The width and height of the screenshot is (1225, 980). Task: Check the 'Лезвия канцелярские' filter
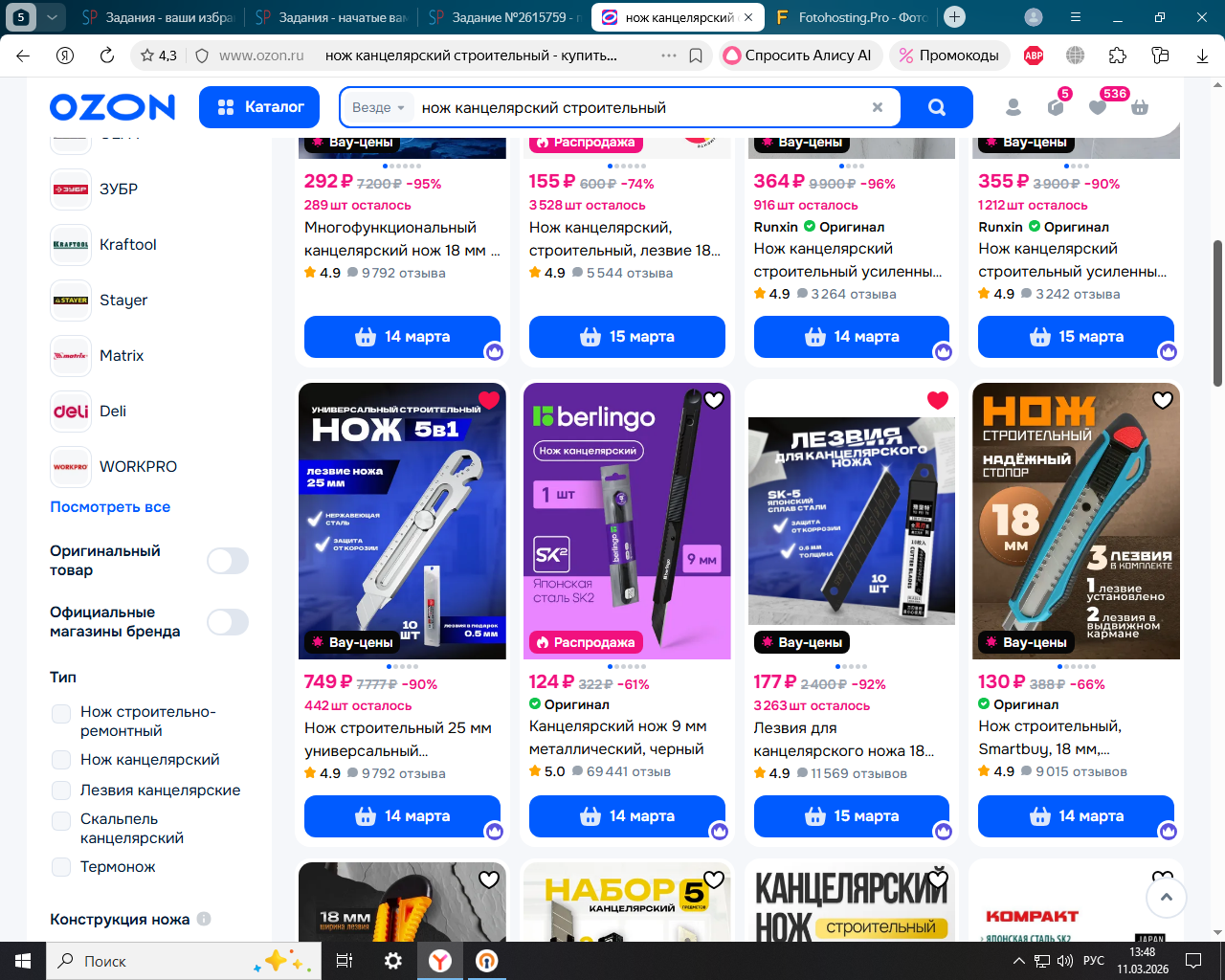61,791
